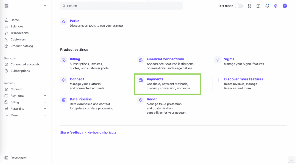
Task: Click the Radar shield icon
Action: coord(141,100)
